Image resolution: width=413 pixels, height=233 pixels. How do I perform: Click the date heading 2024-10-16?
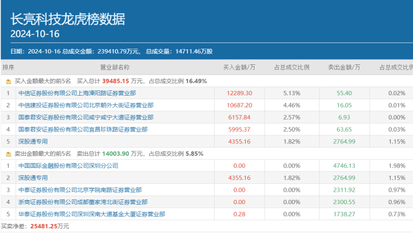[x=35, y=34]
